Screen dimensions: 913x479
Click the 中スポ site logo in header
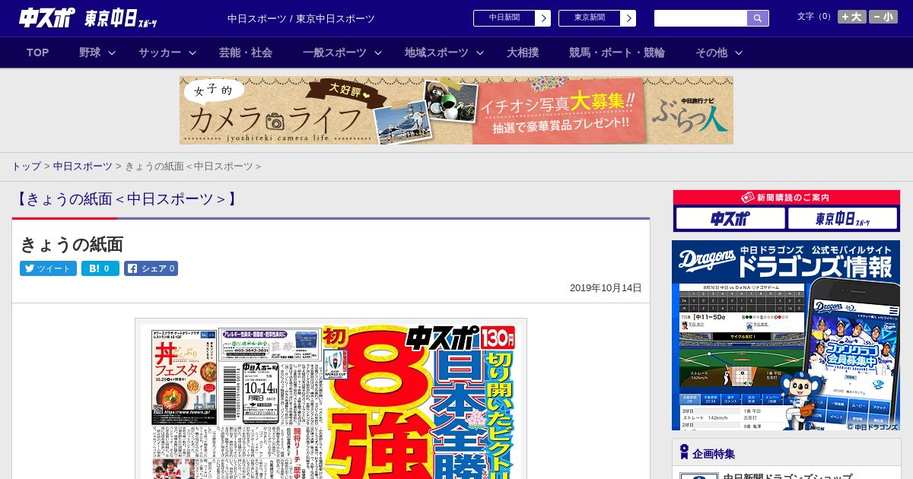tap(47, 18)
